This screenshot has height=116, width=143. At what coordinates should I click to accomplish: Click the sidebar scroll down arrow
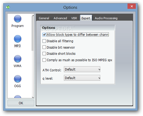pyautogui.click(x=33, y=97)
